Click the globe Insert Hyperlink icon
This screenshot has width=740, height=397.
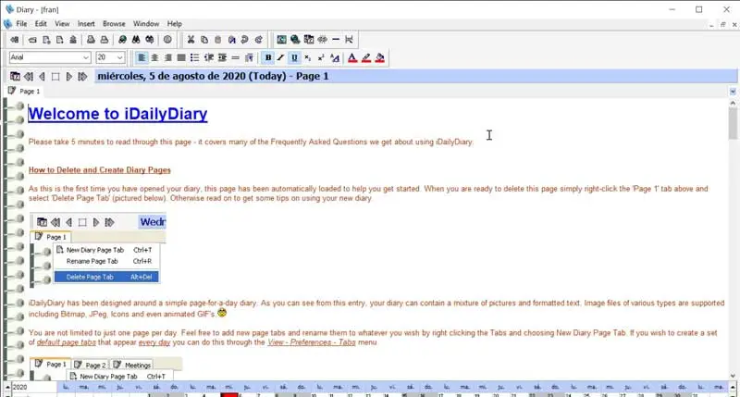click(295, 40)
